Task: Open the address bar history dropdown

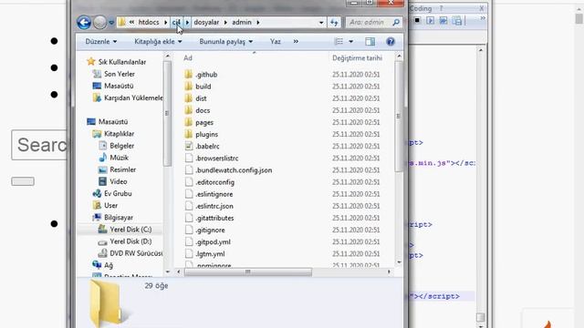Action: [321, 23]
